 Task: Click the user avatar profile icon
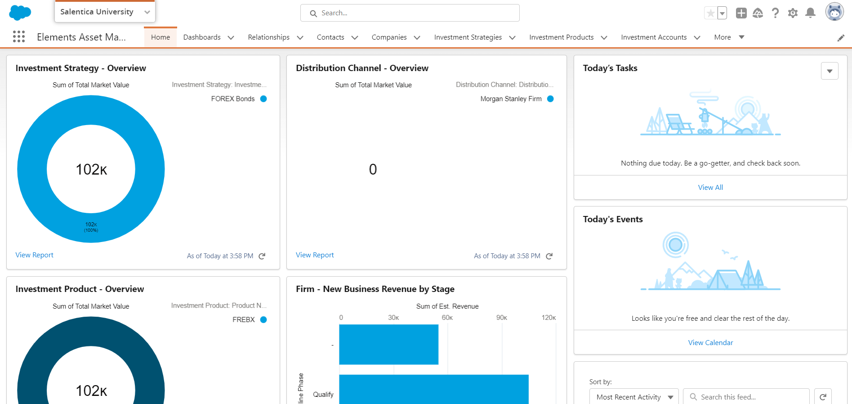834,12
